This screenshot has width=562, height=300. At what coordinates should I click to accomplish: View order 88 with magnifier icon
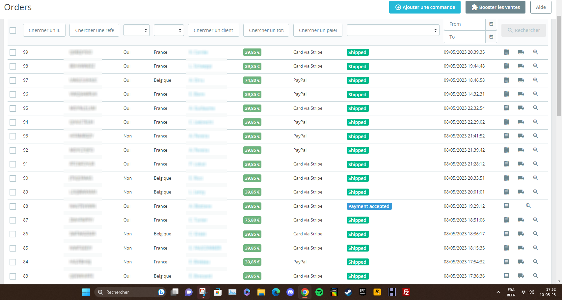[528, 206]
